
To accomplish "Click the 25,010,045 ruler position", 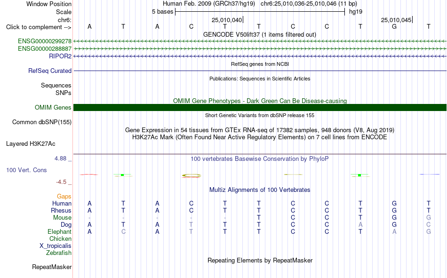I will click(x=396, y=20).
